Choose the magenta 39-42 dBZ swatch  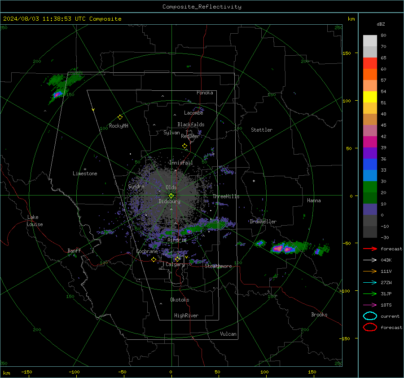coord(370,142)
